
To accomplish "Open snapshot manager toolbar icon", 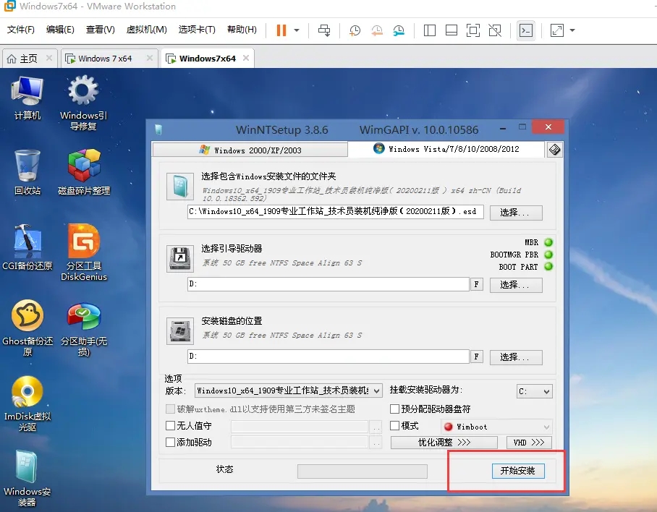I will tap(399, 30).
